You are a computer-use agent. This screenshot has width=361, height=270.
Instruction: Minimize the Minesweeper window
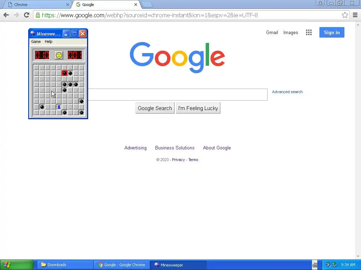[x=66, y=34]
